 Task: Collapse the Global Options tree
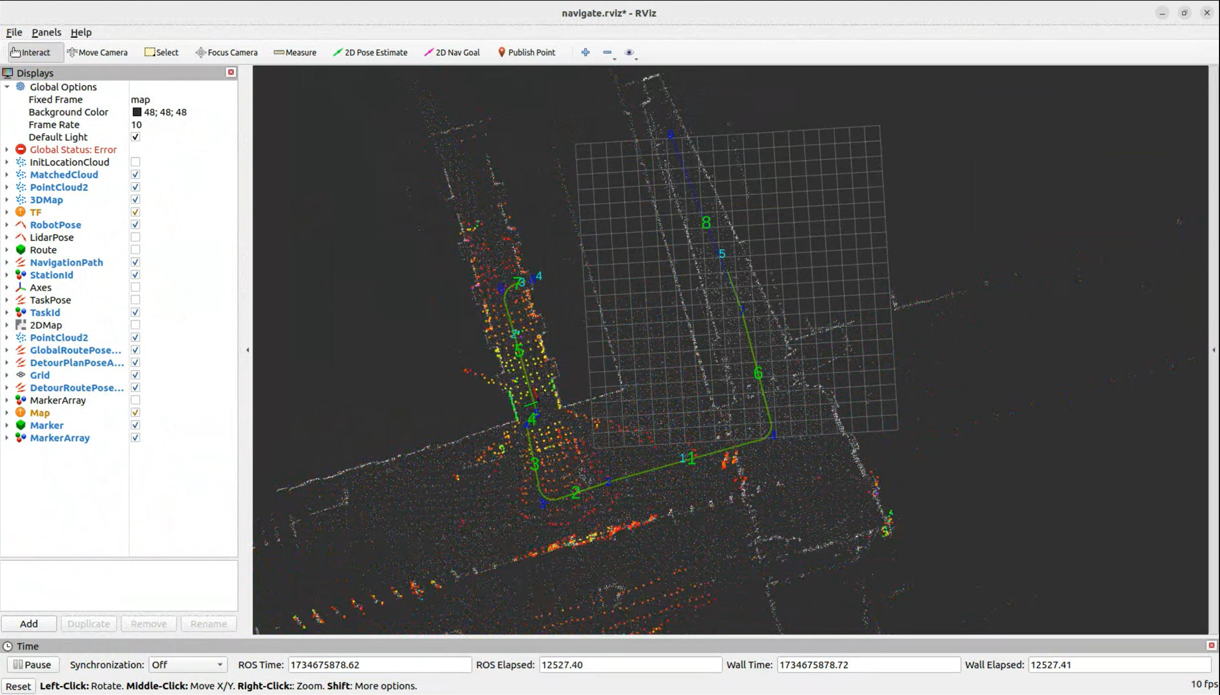tap(7, 87)
